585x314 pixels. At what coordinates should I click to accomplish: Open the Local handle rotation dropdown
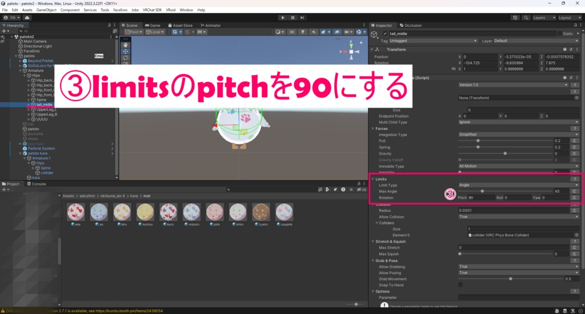(155, 32)
